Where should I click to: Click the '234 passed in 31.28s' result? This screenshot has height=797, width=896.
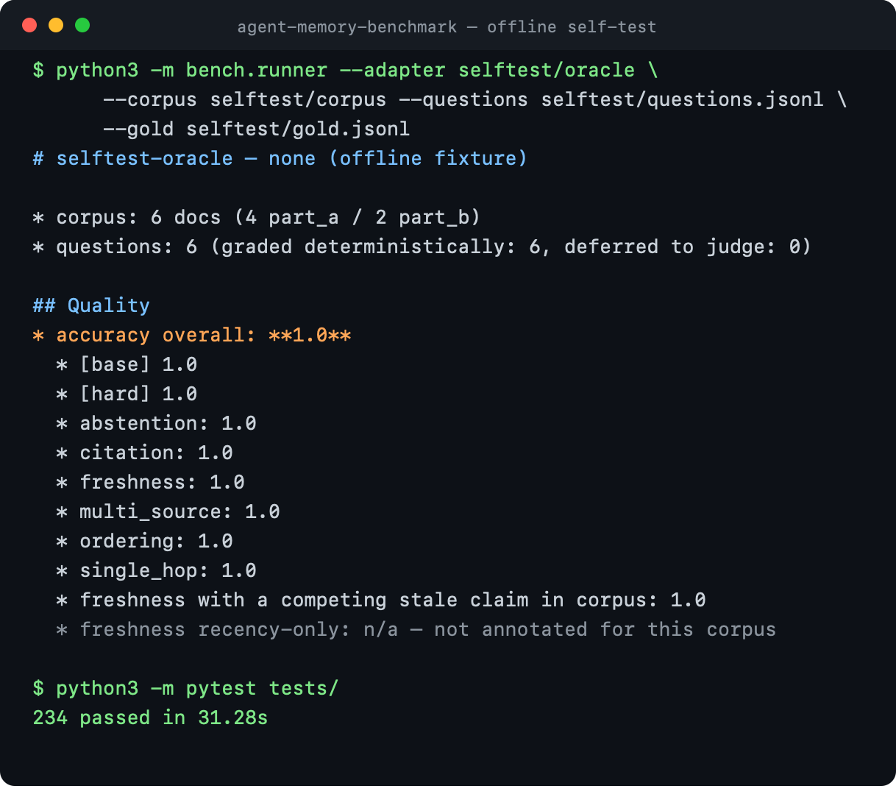pyautogui.click(x=150, y=718)
